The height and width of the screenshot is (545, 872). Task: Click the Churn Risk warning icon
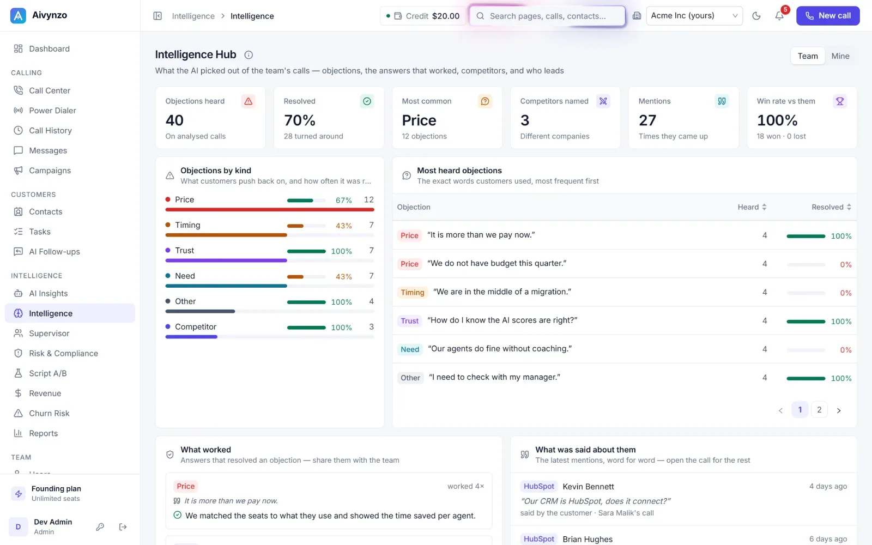point(18,413)
